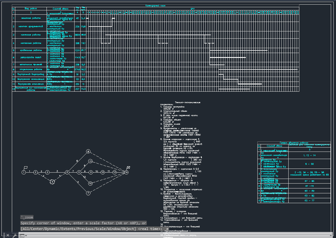Select node 13 in the network diagram
The height and width of the screenshot is (238, 336).
tap(115, 172)
